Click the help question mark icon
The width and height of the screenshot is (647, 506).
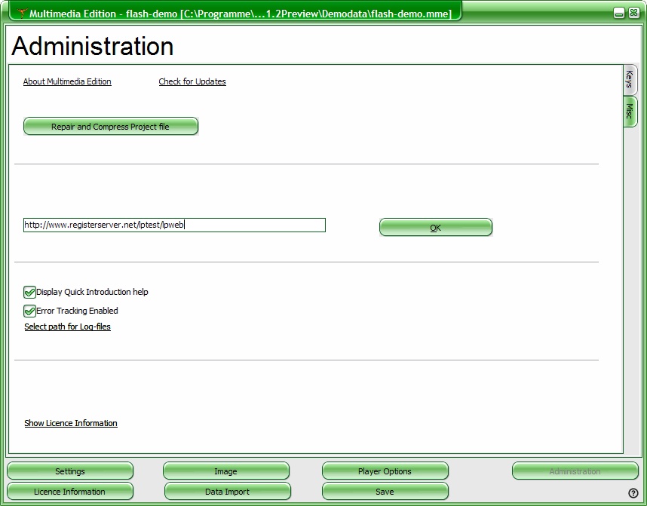pos(633,493)
